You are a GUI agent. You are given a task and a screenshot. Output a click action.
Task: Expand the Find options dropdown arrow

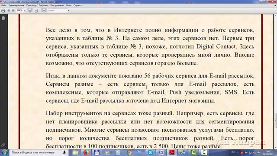coord(68,10)
